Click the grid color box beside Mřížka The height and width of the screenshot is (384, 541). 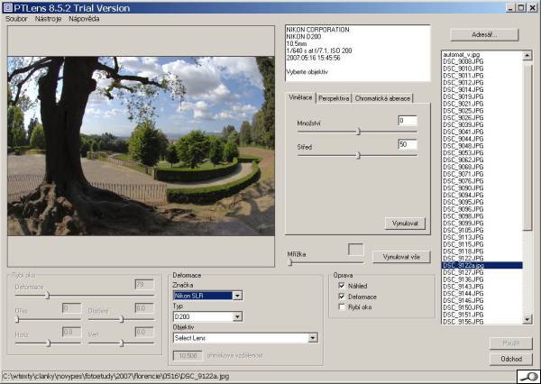[357, 249]
